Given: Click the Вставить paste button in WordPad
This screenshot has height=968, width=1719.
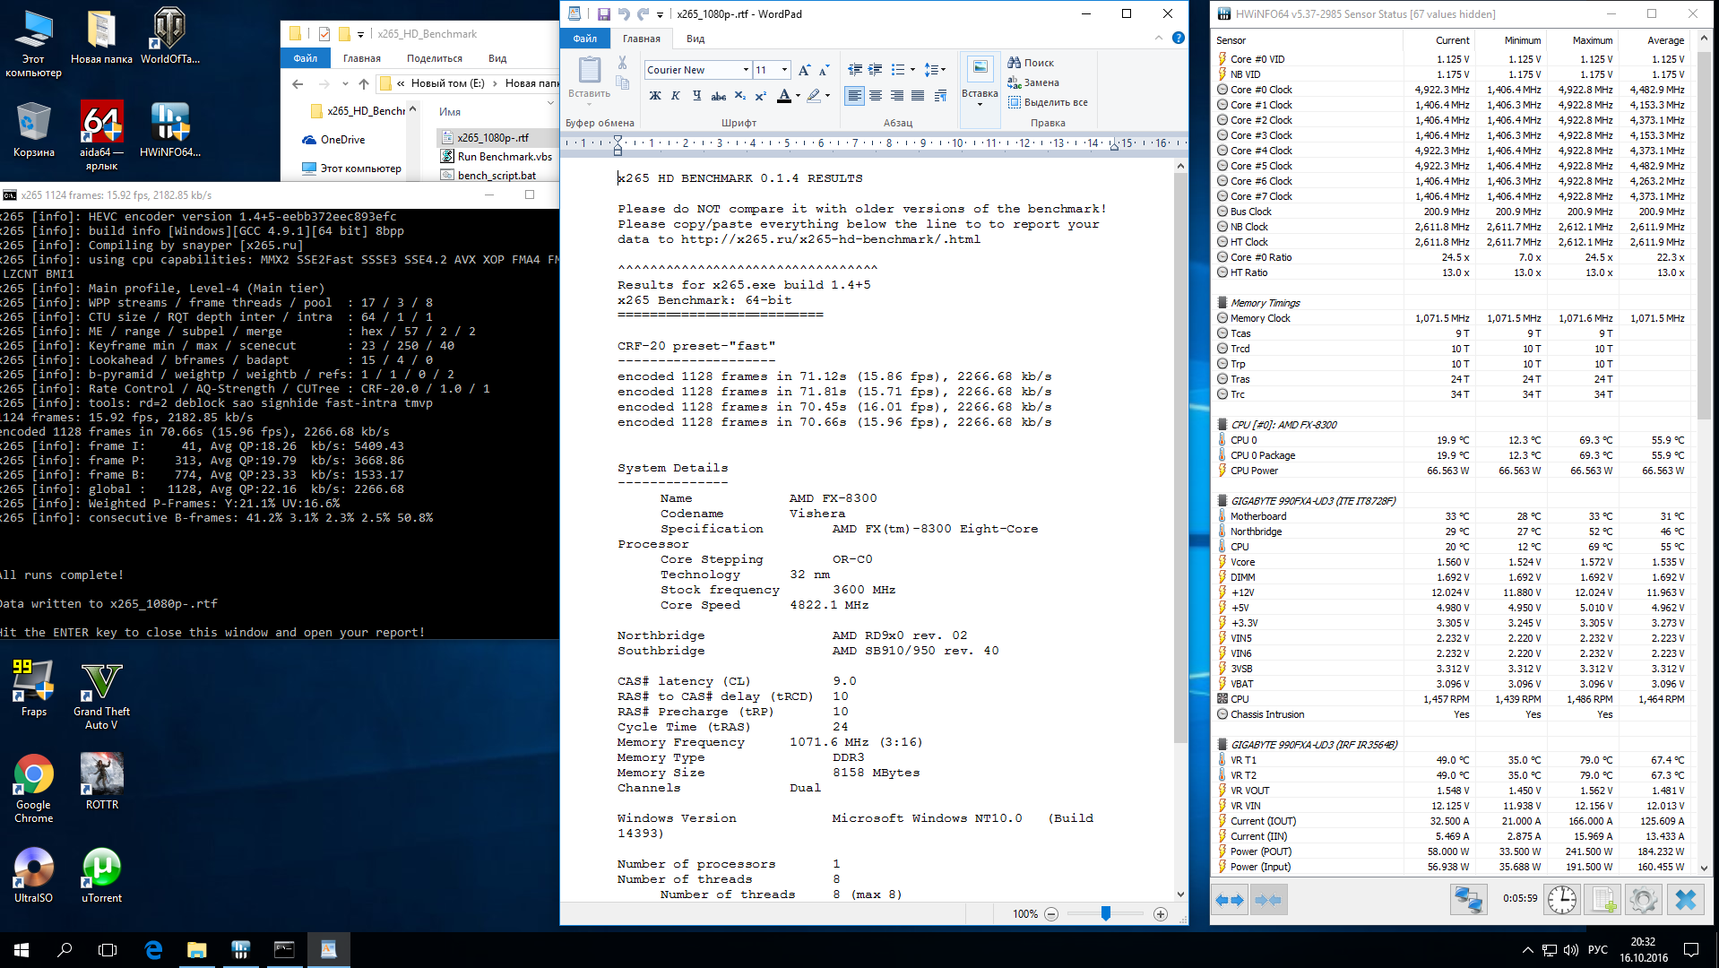Looking at the screenshot, I should click(589, 79).
